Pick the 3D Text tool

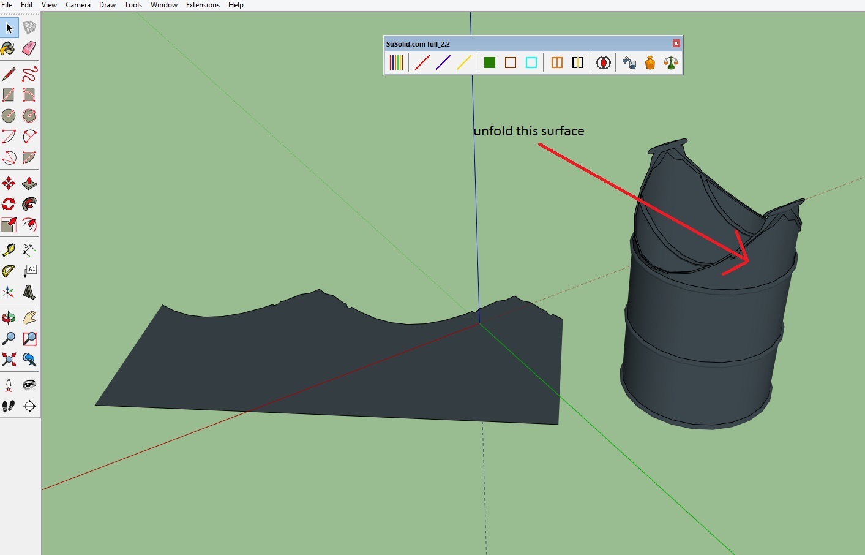click(29, 292)
